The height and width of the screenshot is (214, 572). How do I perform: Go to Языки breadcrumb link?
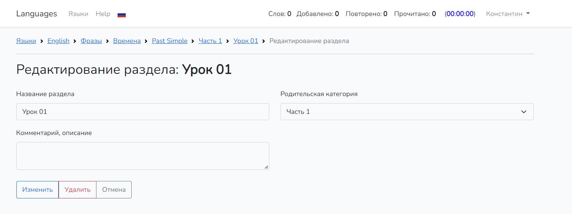[x=26, y=41]
